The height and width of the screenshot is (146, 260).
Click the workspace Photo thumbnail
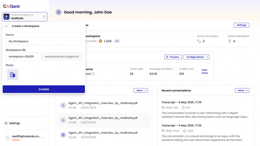click(13, 75)
